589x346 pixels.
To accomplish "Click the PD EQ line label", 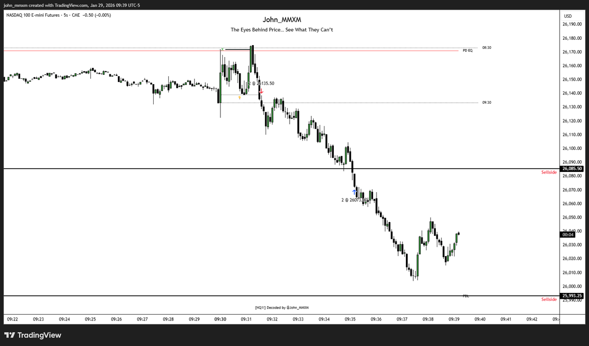I will pyautogui.click(x=468, y=50).
